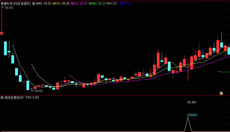Click the blue MA250: - label
This screenshot has width=230, height=132.
pyautogui.click(x=126, y=4)
